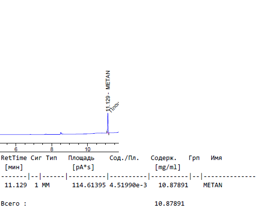262x211 pixels.
Task: Click the small peak near 8.5 minutes
Action: (61, 133)
